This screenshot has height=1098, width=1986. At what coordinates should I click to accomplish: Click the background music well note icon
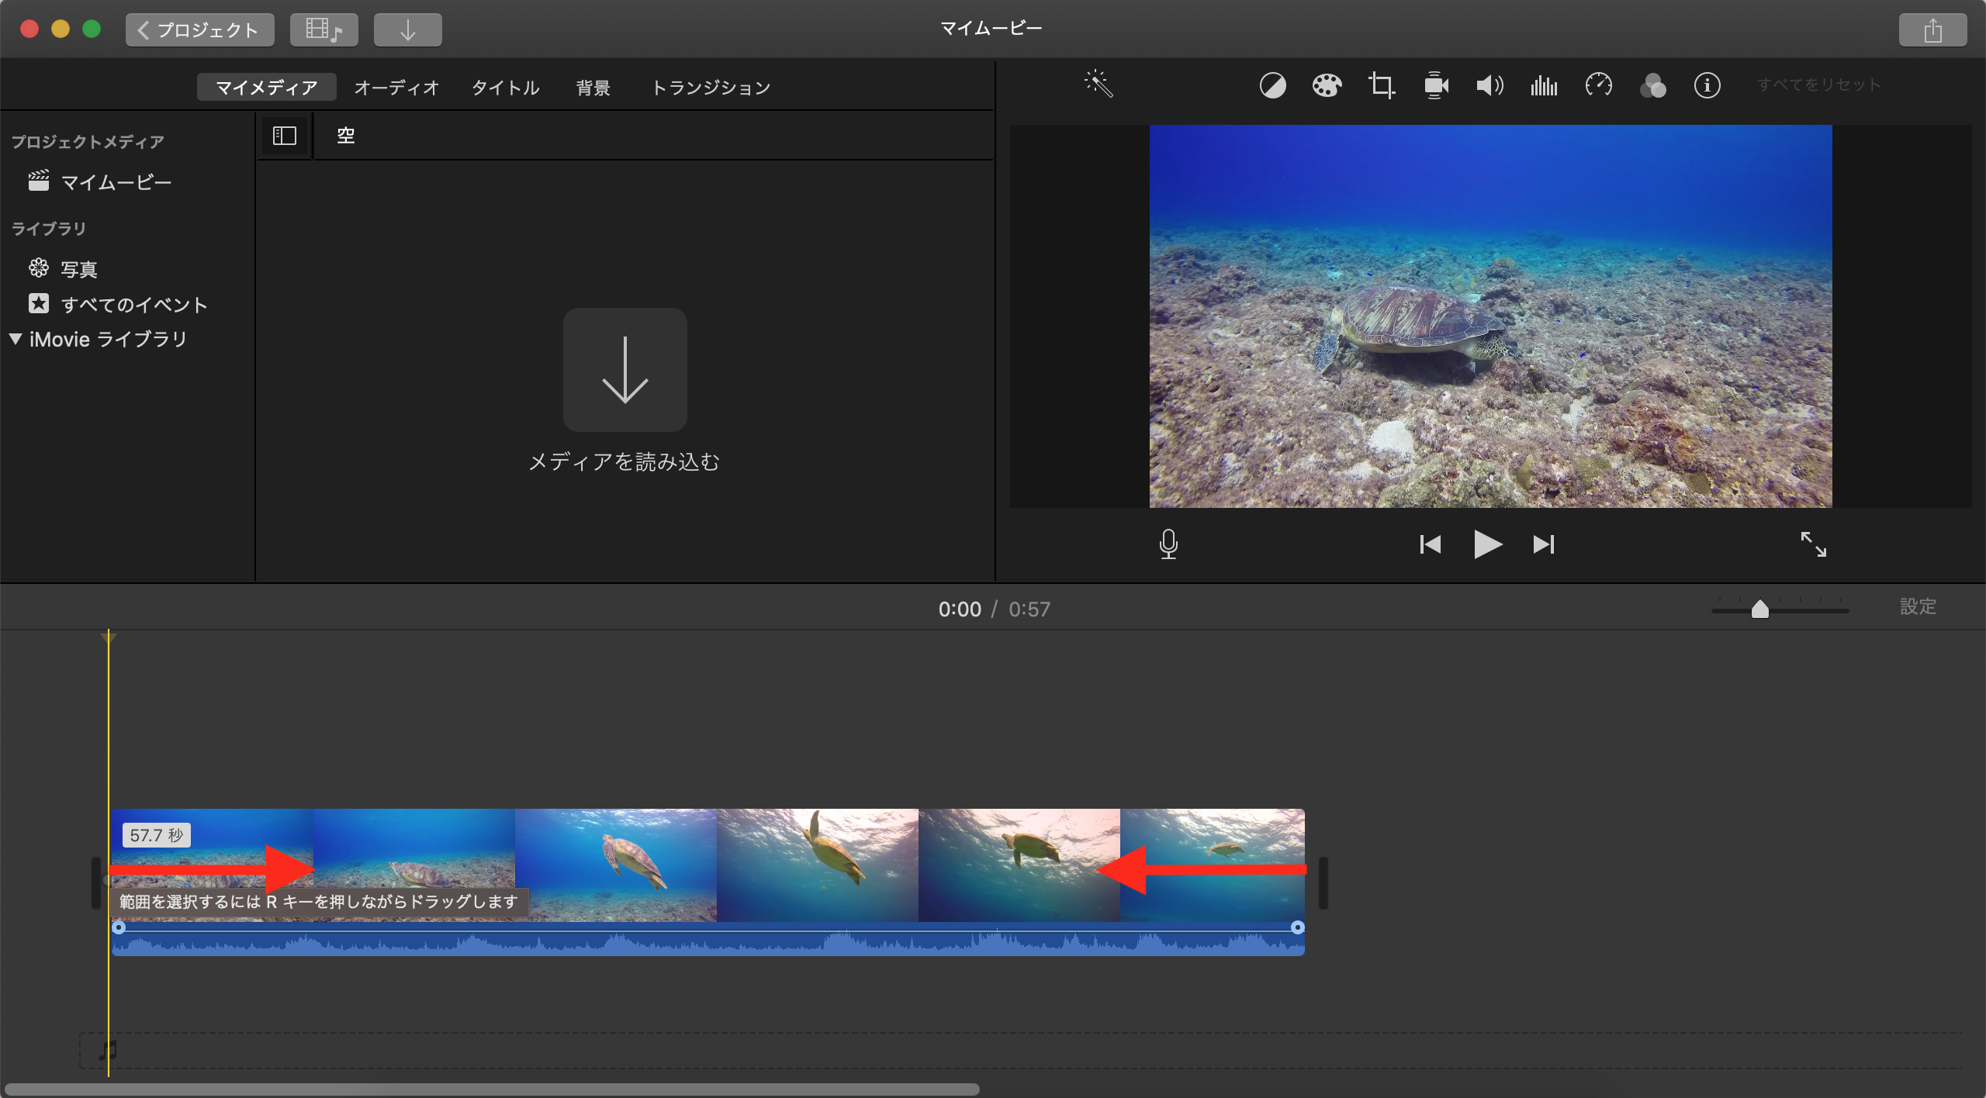pyautogui.click(x=108, y=1051)
